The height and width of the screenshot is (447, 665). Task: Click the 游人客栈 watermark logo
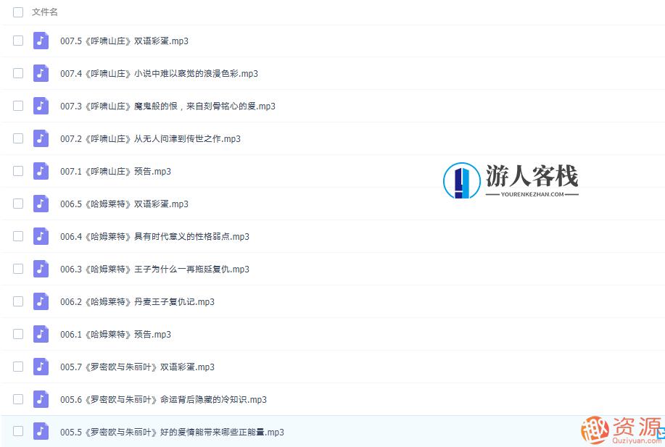510,179
